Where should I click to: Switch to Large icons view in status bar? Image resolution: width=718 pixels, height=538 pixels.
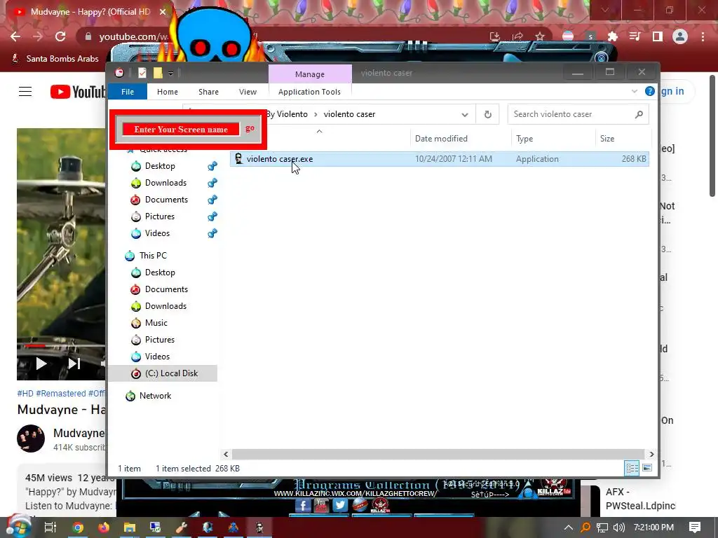(x=646, y=468)
